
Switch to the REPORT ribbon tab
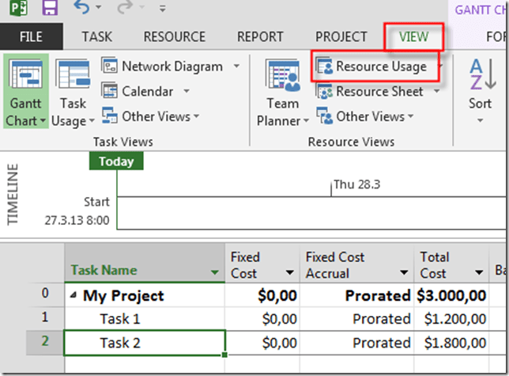(x=260, y=36)
